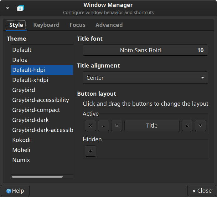The image size is (217, 197).
Task: Click the shade button icon in Hidden area
Action: [x=90, y=151]
